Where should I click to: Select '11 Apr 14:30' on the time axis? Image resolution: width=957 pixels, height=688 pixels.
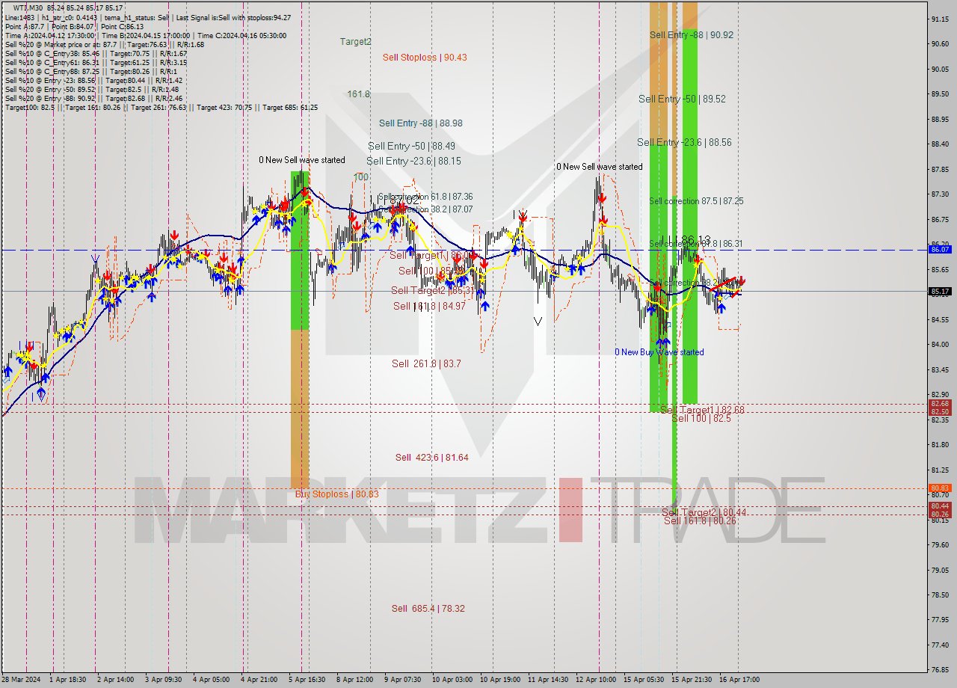[x=547, y=680]
